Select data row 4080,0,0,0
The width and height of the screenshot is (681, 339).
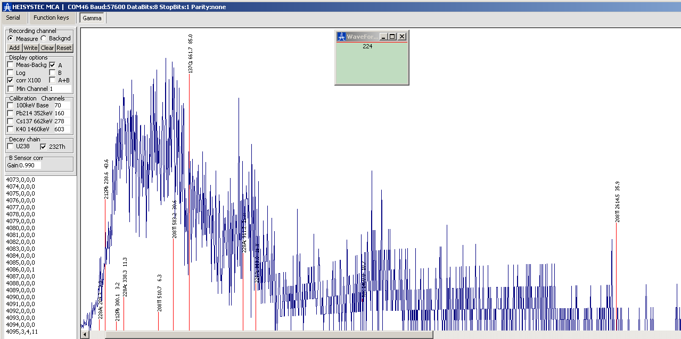tap(20, 228)
